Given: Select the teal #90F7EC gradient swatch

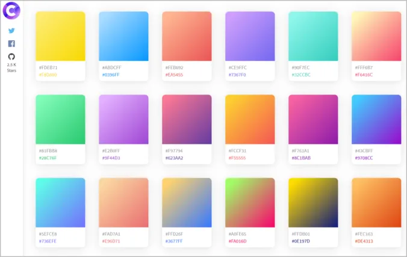Looking at the screenshot, I should pyautogui.click(x=313, y=36).
